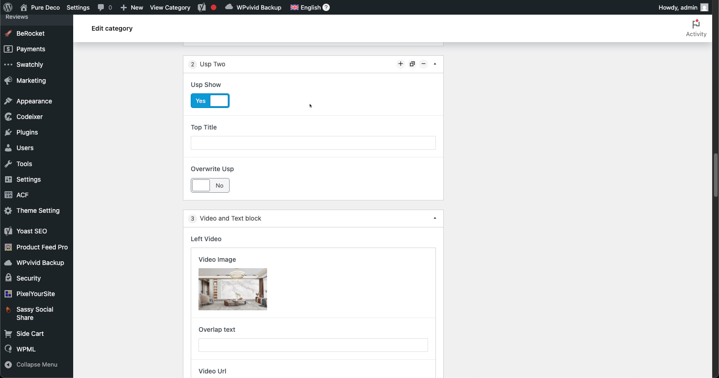Open the Howdy, admin account menu
The width and height of the screenshot is (719, 378).
[683, 7]
